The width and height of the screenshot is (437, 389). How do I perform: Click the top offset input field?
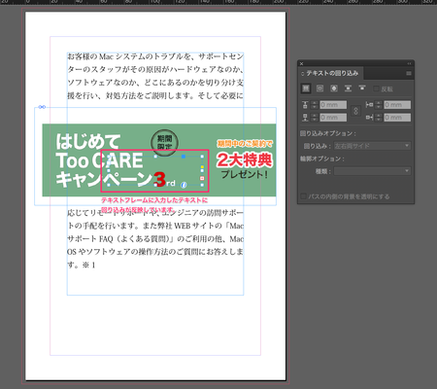pyautogui.click(x=333, y=105)
